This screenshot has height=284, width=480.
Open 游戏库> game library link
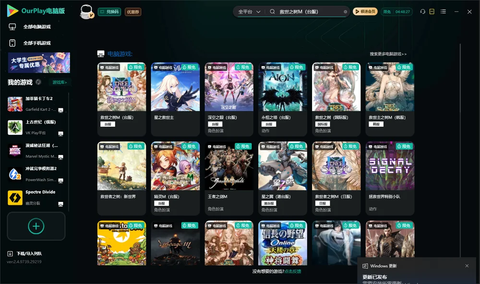pyautogui.click(x=60, y=82)
